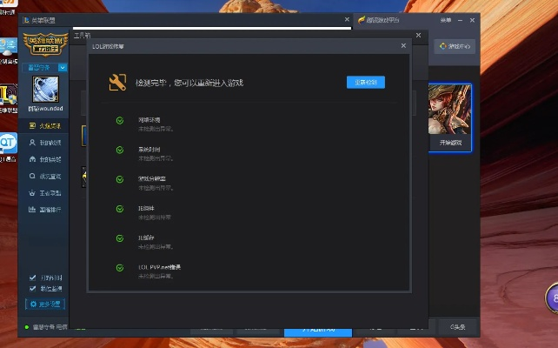Viewport: 558px width, 348px height.
Task: Select the 系统时间 result text
Action: coord(156,158)
